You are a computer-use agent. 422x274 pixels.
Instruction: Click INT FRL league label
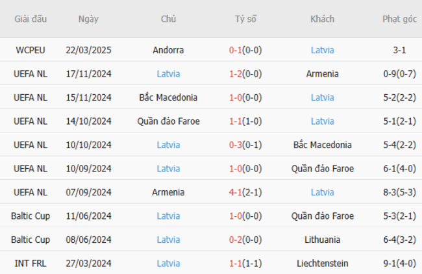[x=31, y=264]
